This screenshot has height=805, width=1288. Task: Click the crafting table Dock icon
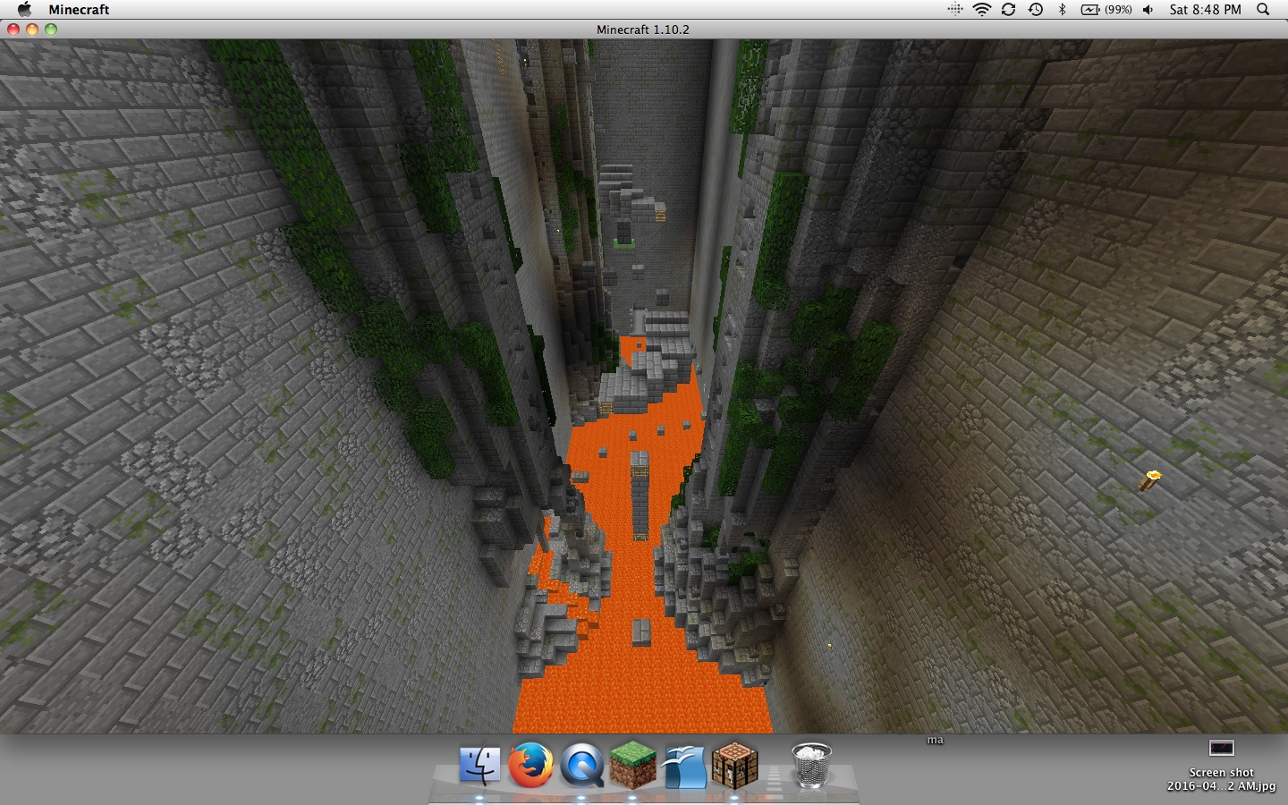click(735, 765)
